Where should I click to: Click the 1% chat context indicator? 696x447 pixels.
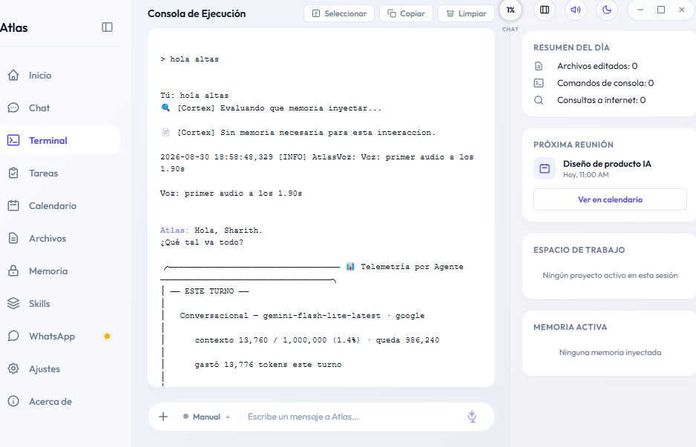coord(510,10)
